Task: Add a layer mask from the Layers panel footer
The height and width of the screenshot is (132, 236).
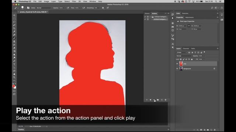Action: click(201, 130)
